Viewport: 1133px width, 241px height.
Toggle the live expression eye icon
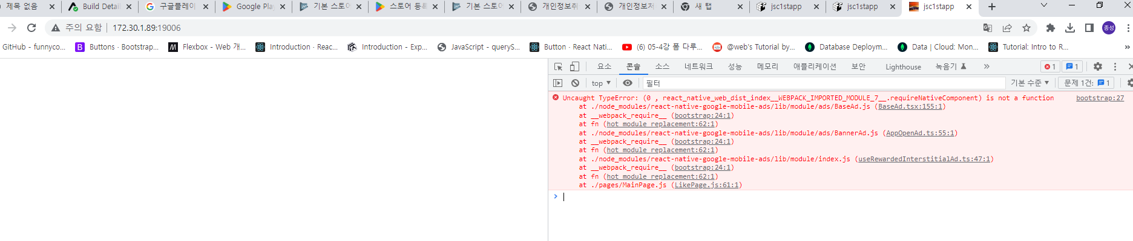628,83
